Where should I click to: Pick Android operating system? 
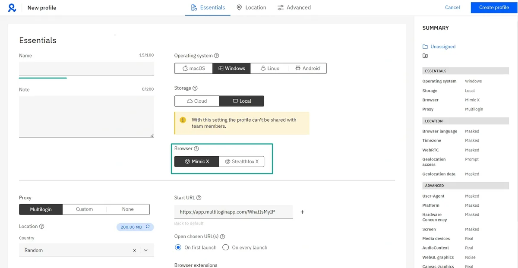[x=307, y=68]
